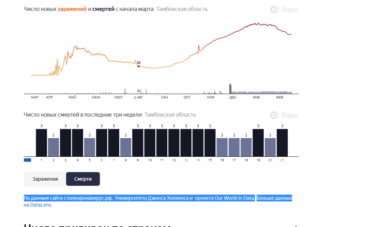382x227 pixels.
Task: Click the light bar for February 2
Action: [54, 147]
